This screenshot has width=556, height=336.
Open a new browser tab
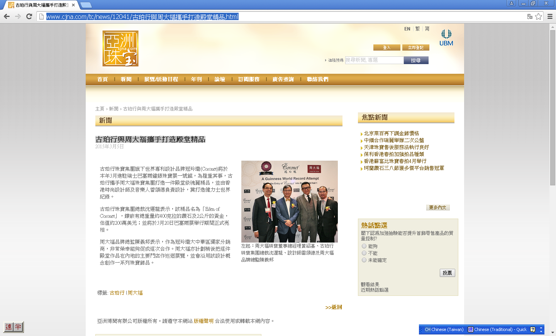86,5
